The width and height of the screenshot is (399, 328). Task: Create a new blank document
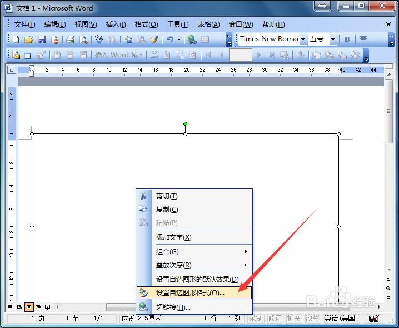(x=16, y=39)
